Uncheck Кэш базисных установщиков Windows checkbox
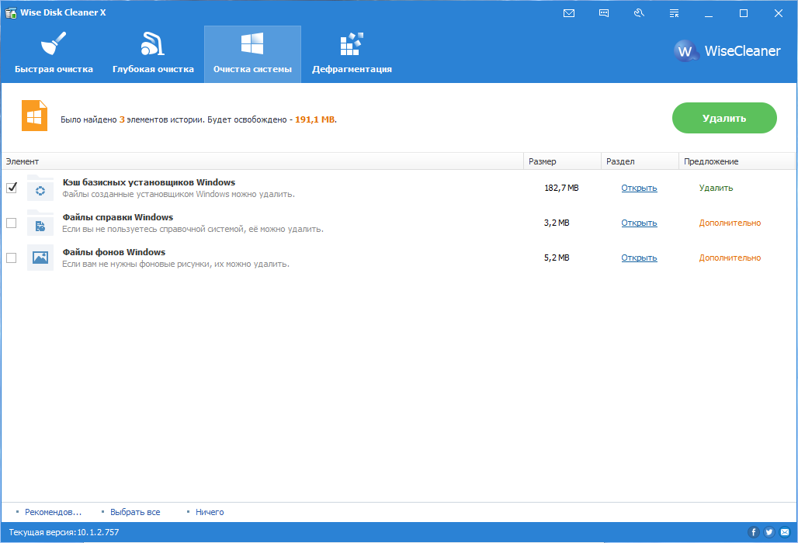Screen dimensions: 798x543 tap(11, 188)
